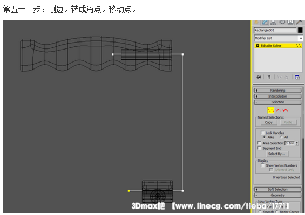Toggle Show End Result icon

(x=269, y=77)
